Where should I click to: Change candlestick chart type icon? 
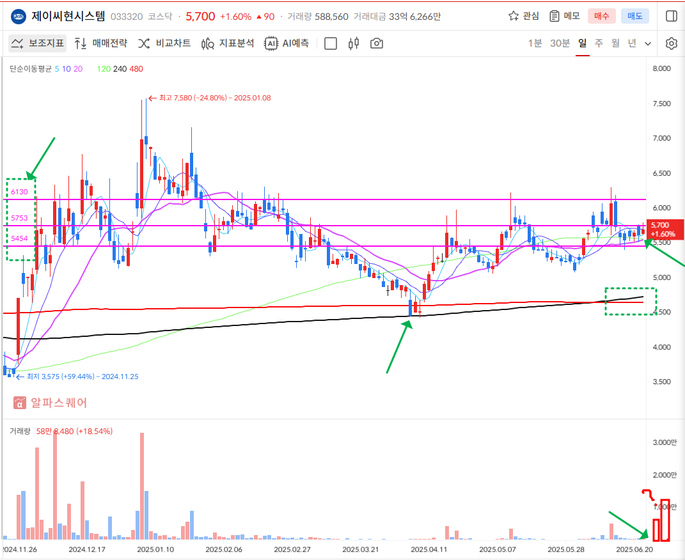(x=354, y=43)
